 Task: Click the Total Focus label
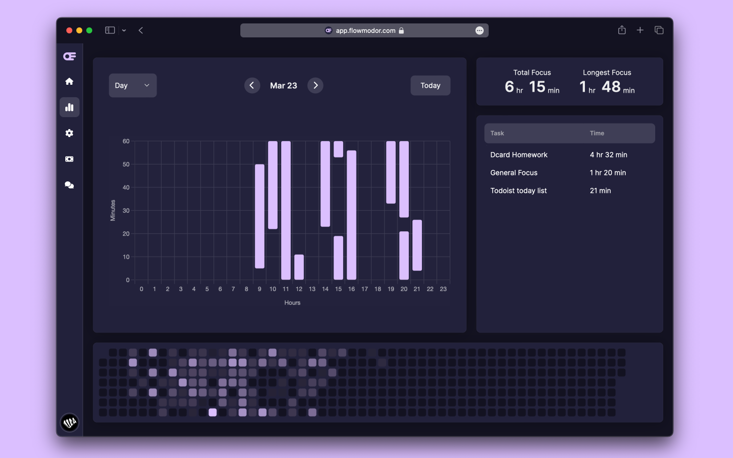[x=532, y=72]
